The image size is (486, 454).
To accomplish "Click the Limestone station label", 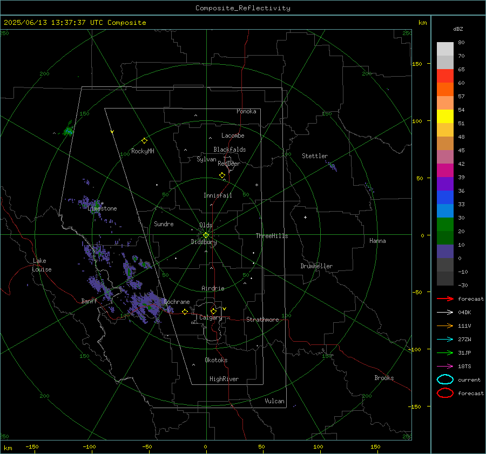I will (102, 208).
